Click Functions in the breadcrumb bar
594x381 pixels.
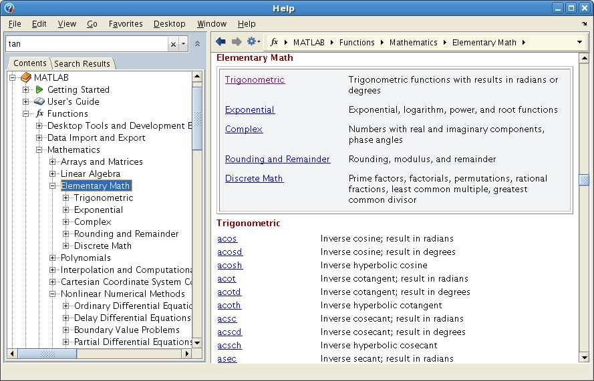tap(357, 43)
